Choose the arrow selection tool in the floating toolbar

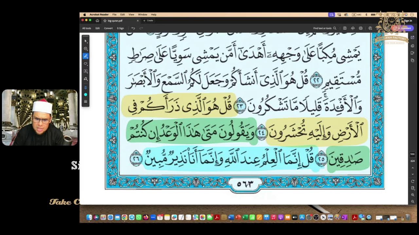[x=86, y=41]
